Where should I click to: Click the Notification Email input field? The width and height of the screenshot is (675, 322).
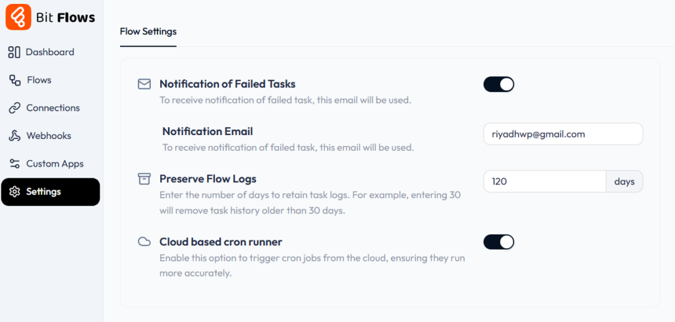point(562,134)
